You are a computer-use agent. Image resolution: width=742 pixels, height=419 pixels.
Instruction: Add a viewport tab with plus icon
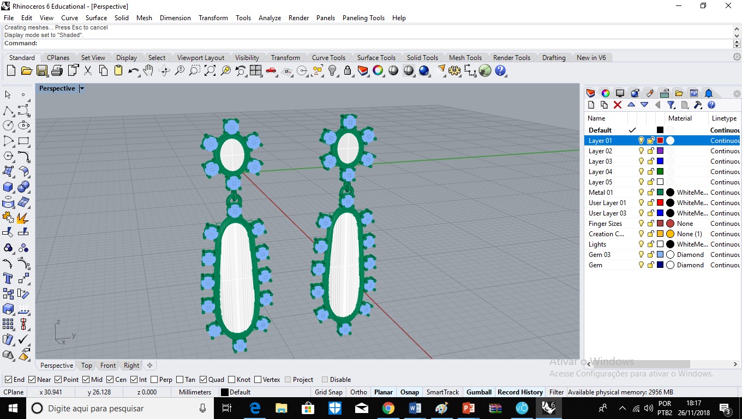click(149, 366)
